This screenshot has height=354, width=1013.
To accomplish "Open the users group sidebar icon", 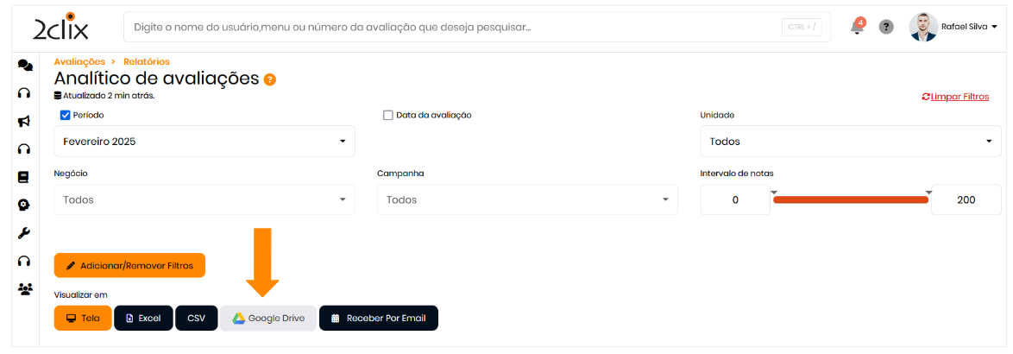I will coord(25,289).
